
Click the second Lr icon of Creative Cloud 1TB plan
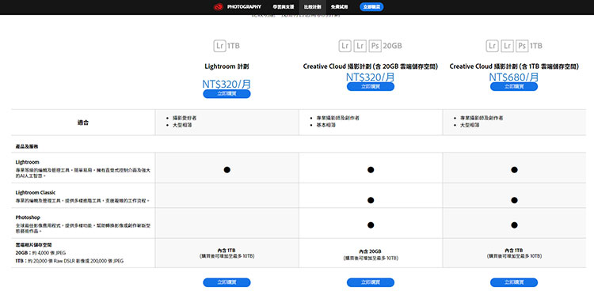(x=507, y=46)
